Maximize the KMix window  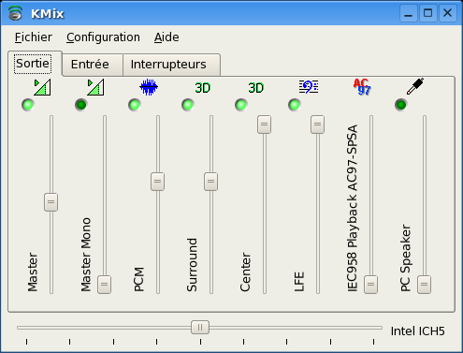coord(427,13)
